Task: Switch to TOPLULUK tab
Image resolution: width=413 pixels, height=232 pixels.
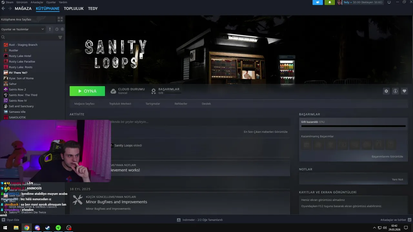Action: [x=74, y=8]
